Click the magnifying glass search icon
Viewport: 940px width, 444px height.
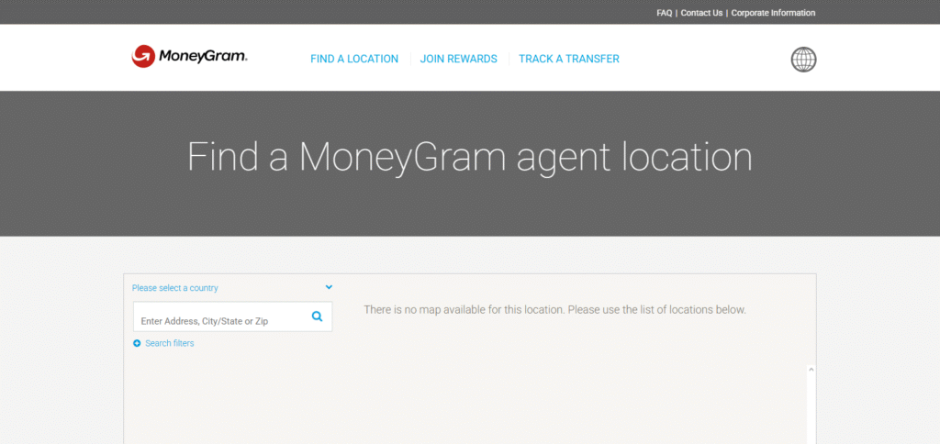317,316
